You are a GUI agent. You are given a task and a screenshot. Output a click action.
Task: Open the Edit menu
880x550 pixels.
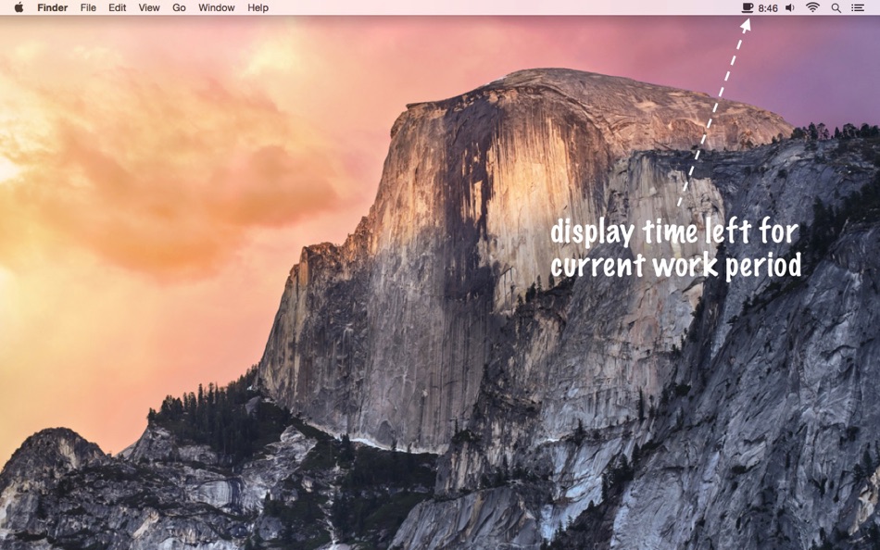[118, 7]
